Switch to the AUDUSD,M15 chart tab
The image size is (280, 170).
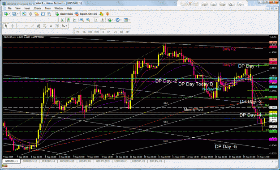pos(67,161)
